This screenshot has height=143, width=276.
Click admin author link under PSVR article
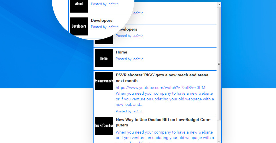(138, 111)
